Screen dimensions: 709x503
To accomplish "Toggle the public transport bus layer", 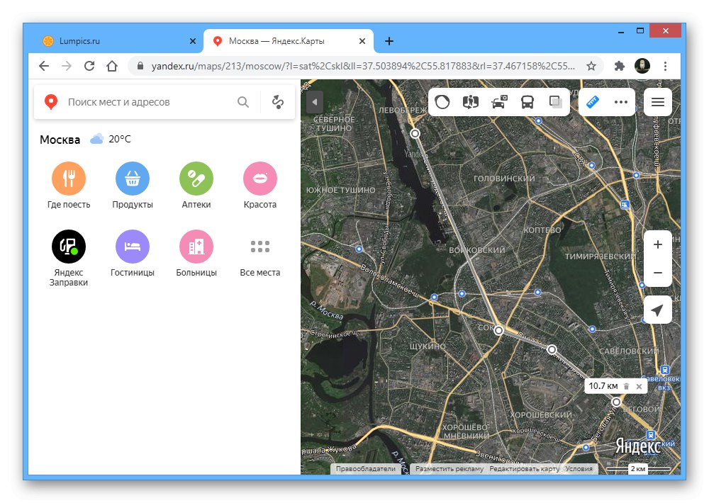I will 527,102.
